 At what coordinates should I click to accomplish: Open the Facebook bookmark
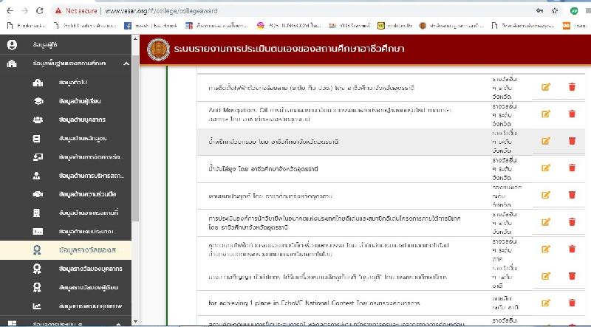pyautogui.click(x=151, y=26)
